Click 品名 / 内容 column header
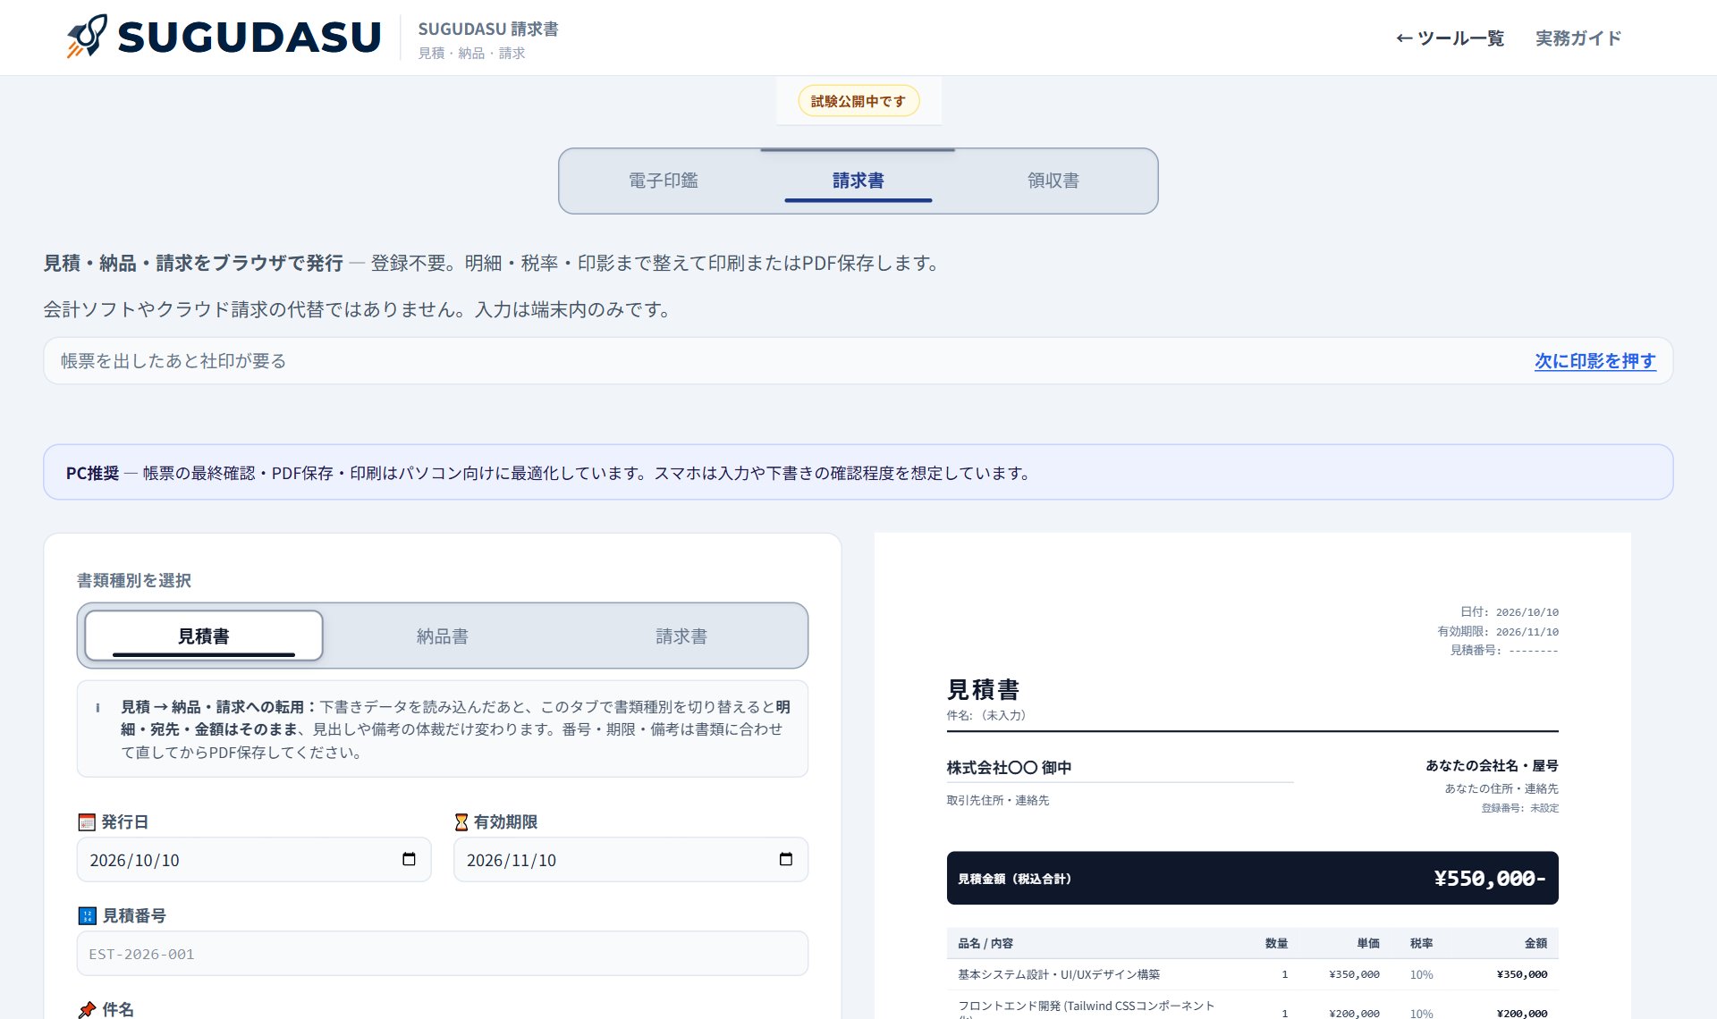This screenshot has height=1019, width=1717. tap(985, 943)
